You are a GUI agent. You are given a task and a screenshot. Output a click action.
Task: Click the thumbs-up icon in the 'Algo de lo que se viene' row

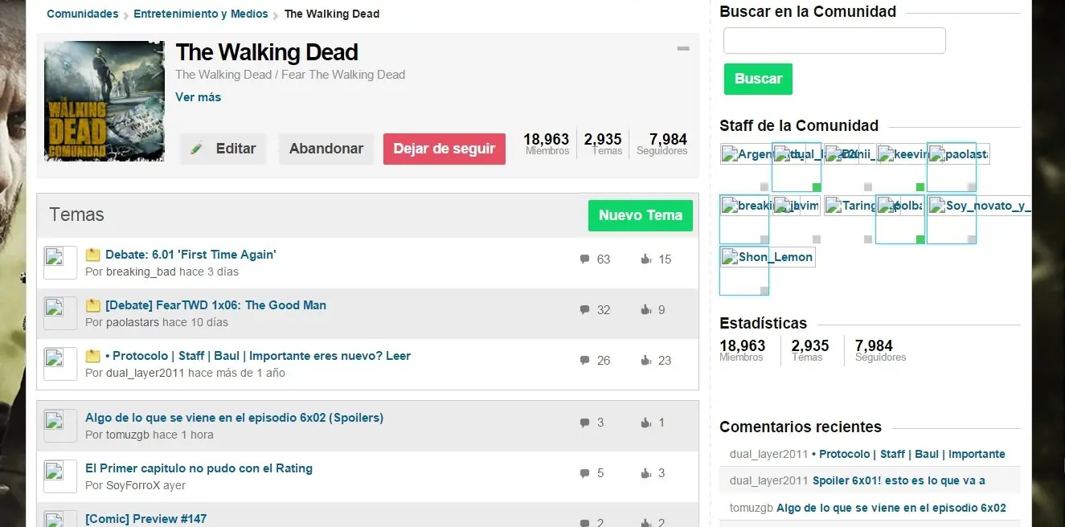coord(645,423)
